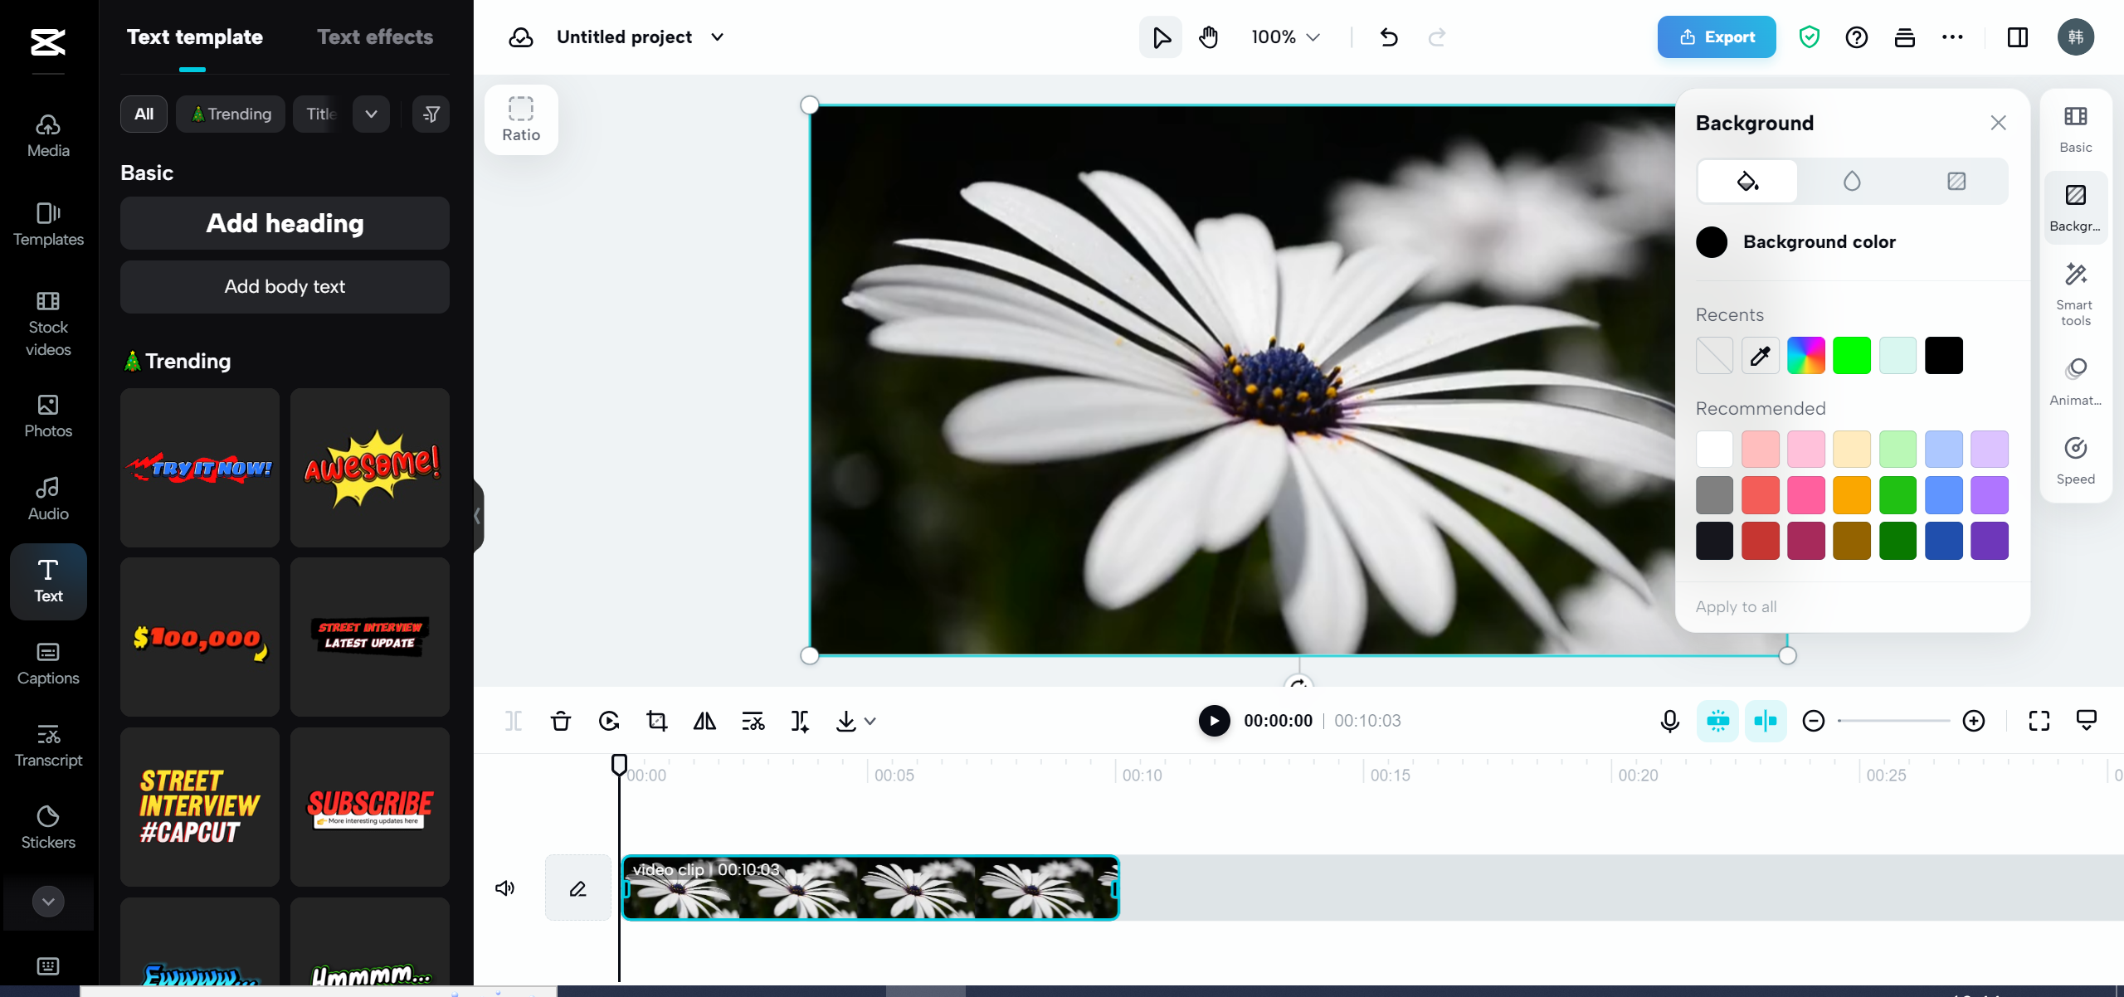2124x997 pixels.
Task: Start recording a voiceover with the microphone
Action: (1669, 721)
